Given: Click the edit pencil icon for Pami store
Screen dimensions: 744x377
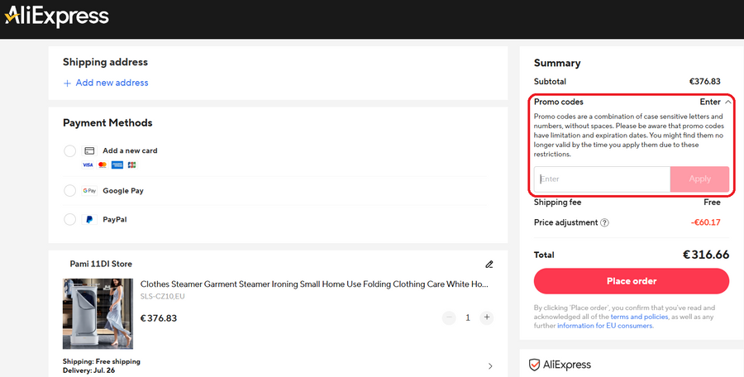Looking at the screenshot, I should click(x=489, y=265).
